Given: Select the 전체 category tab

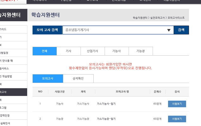Looking at the screenshot, I should pos(45,51).
